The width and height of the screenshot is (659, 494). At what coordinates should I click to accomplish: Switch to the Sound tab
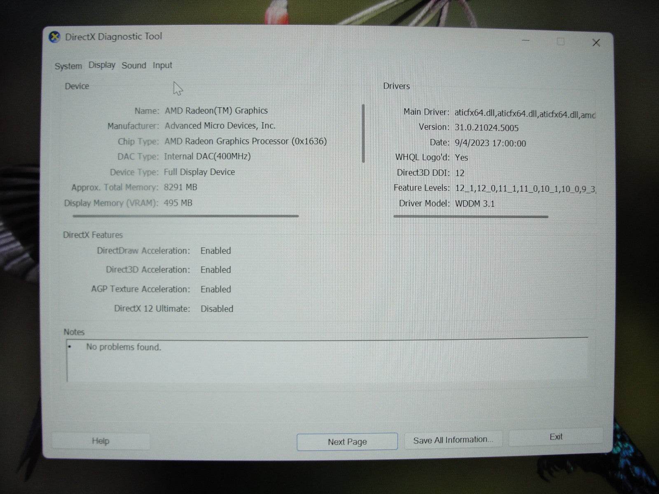coord(133,65)
